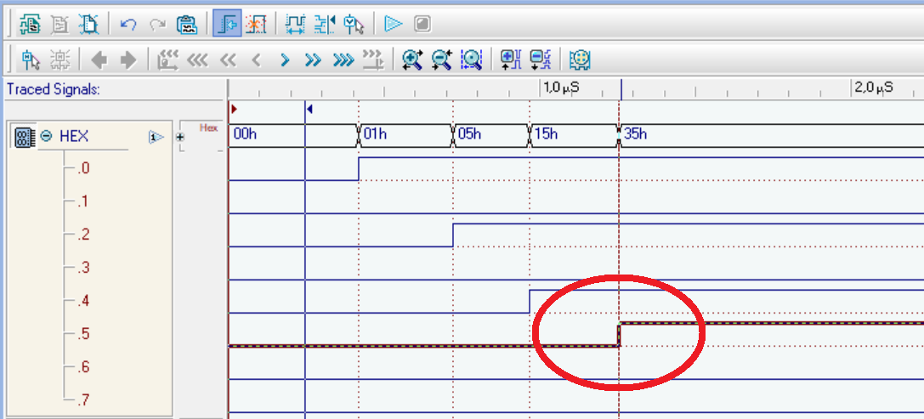Click the solid right arrow icon

pyautogui.click(x=128, y=59)
